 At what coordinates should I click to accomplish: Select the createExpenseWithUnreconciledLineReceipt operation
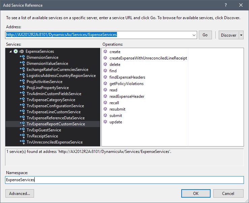click(x=148, y=58)
